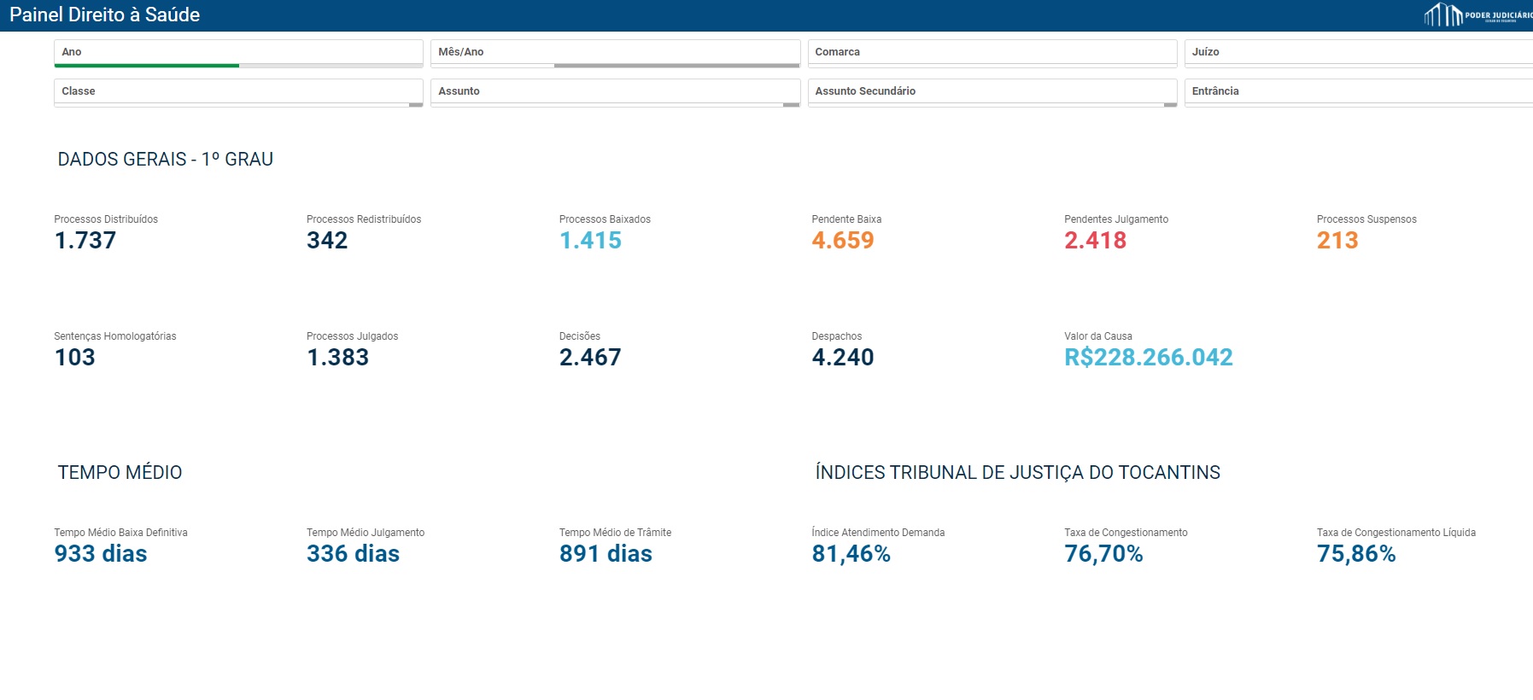The width and height of the screenshot is (1533, 700).
Task: Open the Ano filter
Action: tap(238, 52)
